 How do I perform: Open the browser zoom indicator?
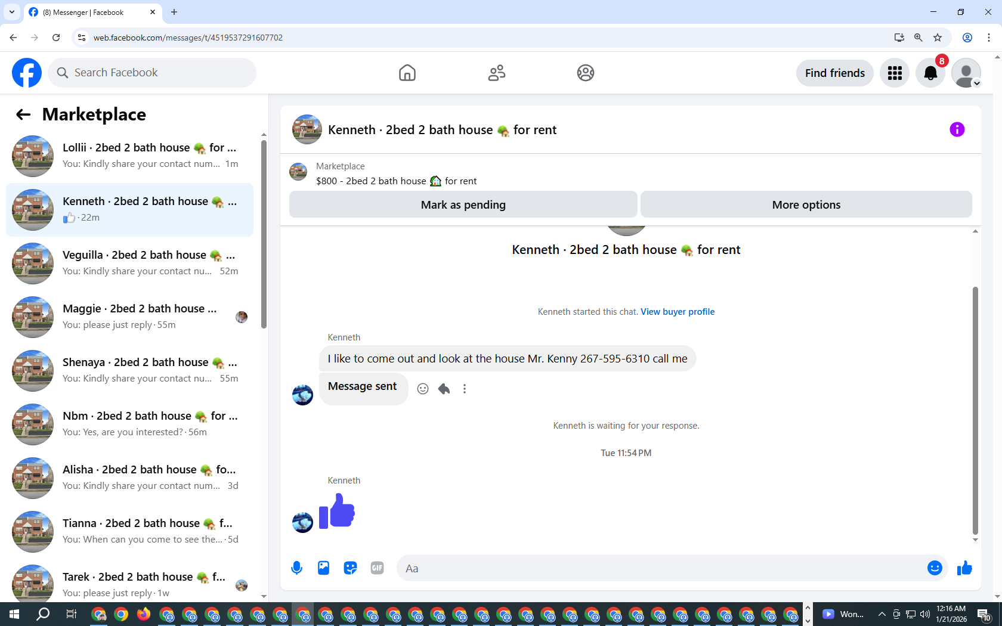918,38
